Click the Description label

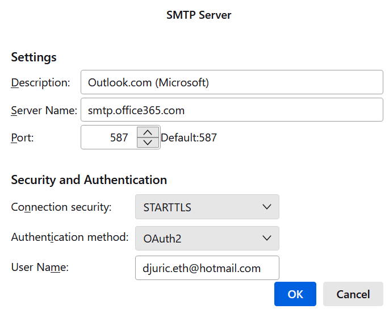40,82
